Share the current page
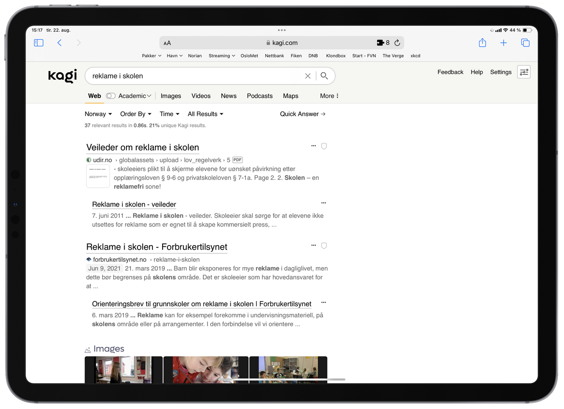The width and height of the screenshot is (564, 409). click(x=482, y=42)
